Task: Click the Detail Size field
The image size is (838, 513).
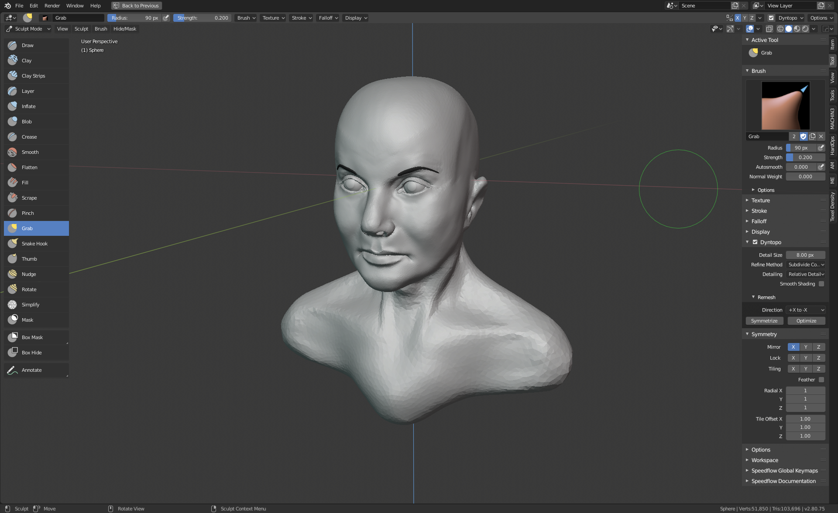Action: point(805,255)
